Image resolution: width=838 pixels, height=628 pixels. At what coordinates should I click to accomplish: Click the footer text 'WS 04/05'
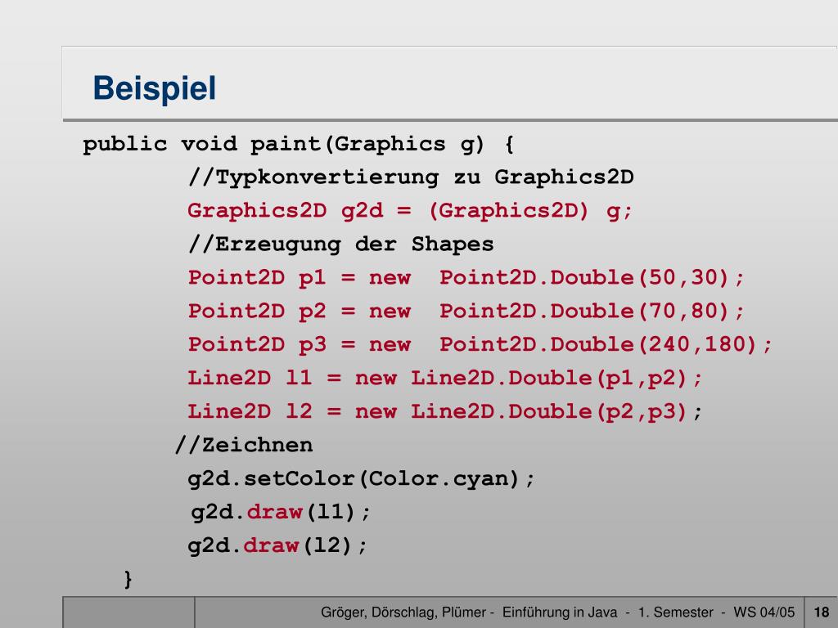click(x=764, y=612)
